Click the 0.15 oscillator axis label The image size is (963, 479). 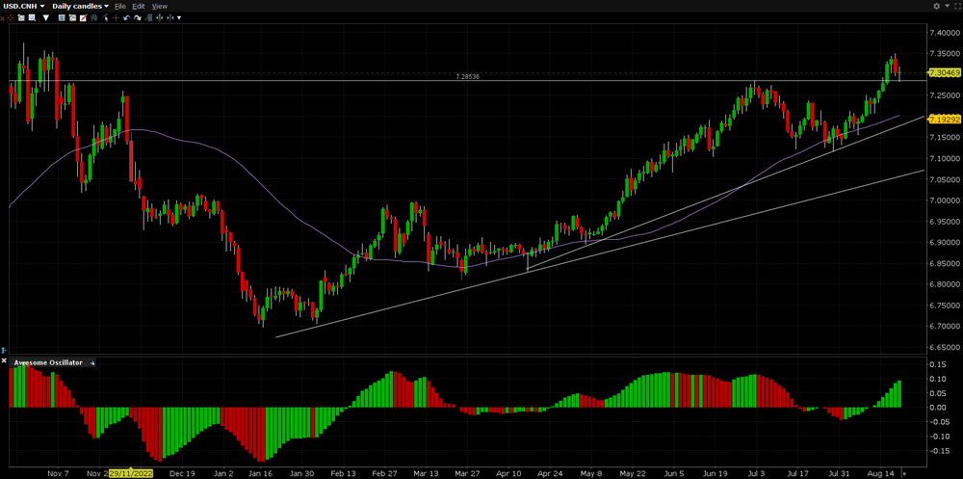pos(936,364)
